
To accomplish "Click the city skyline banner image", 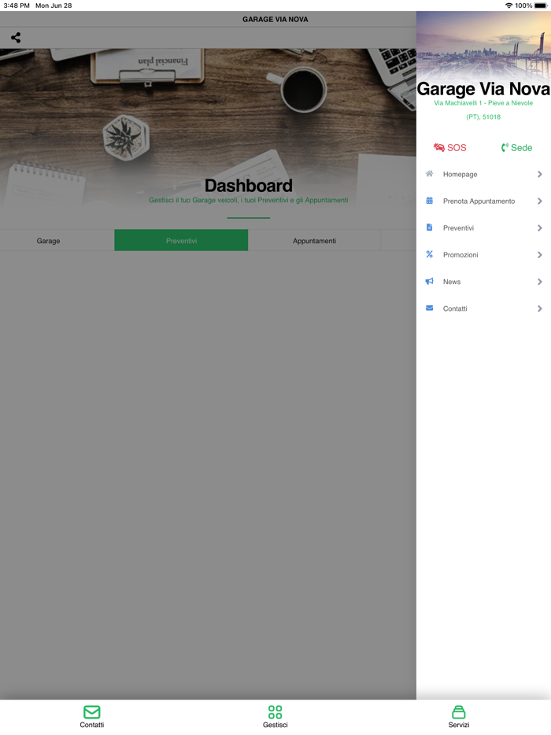I will (483, 46).
